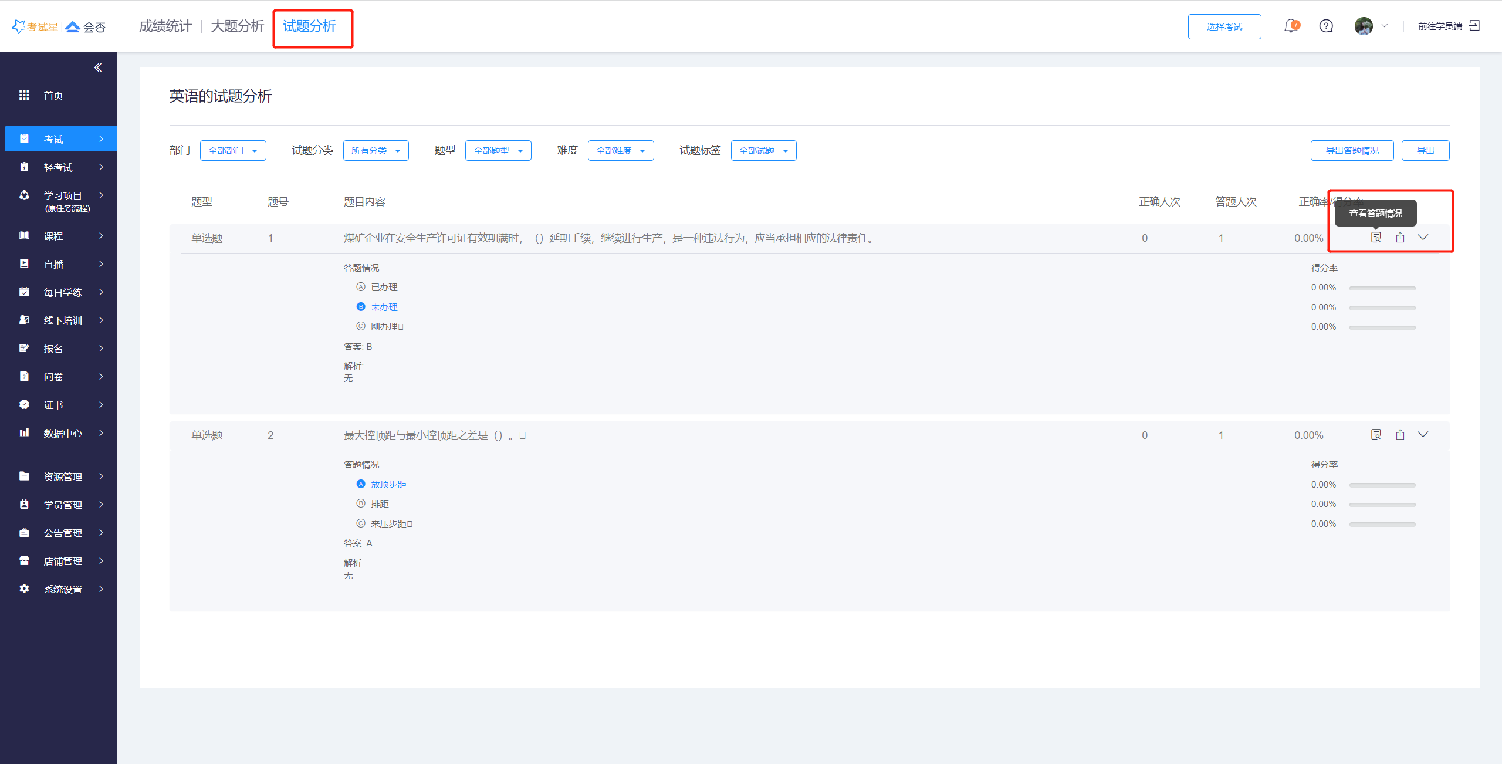Open the 全部难度 difficulty dropdown
The width and height of the screenshot is (1502, 764).
[x=620, y=151]
